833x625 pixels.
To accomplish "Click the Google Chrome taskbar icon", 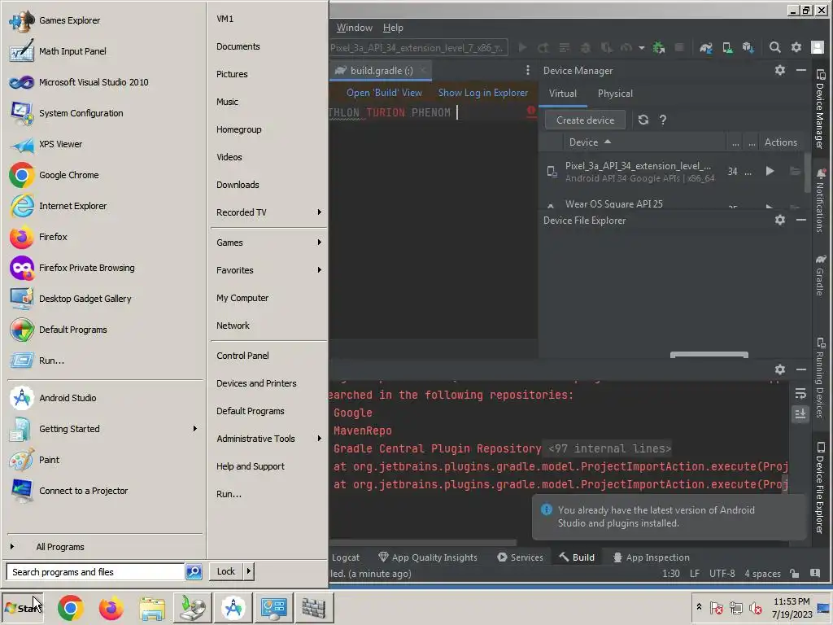I will (x=70, y=607).
